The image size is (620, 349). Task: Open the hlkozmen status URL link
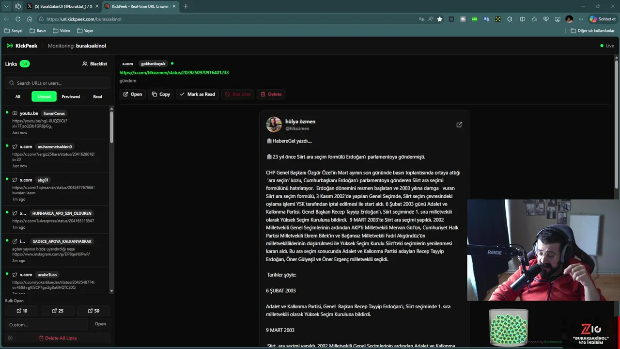click(x=174, y=72)
